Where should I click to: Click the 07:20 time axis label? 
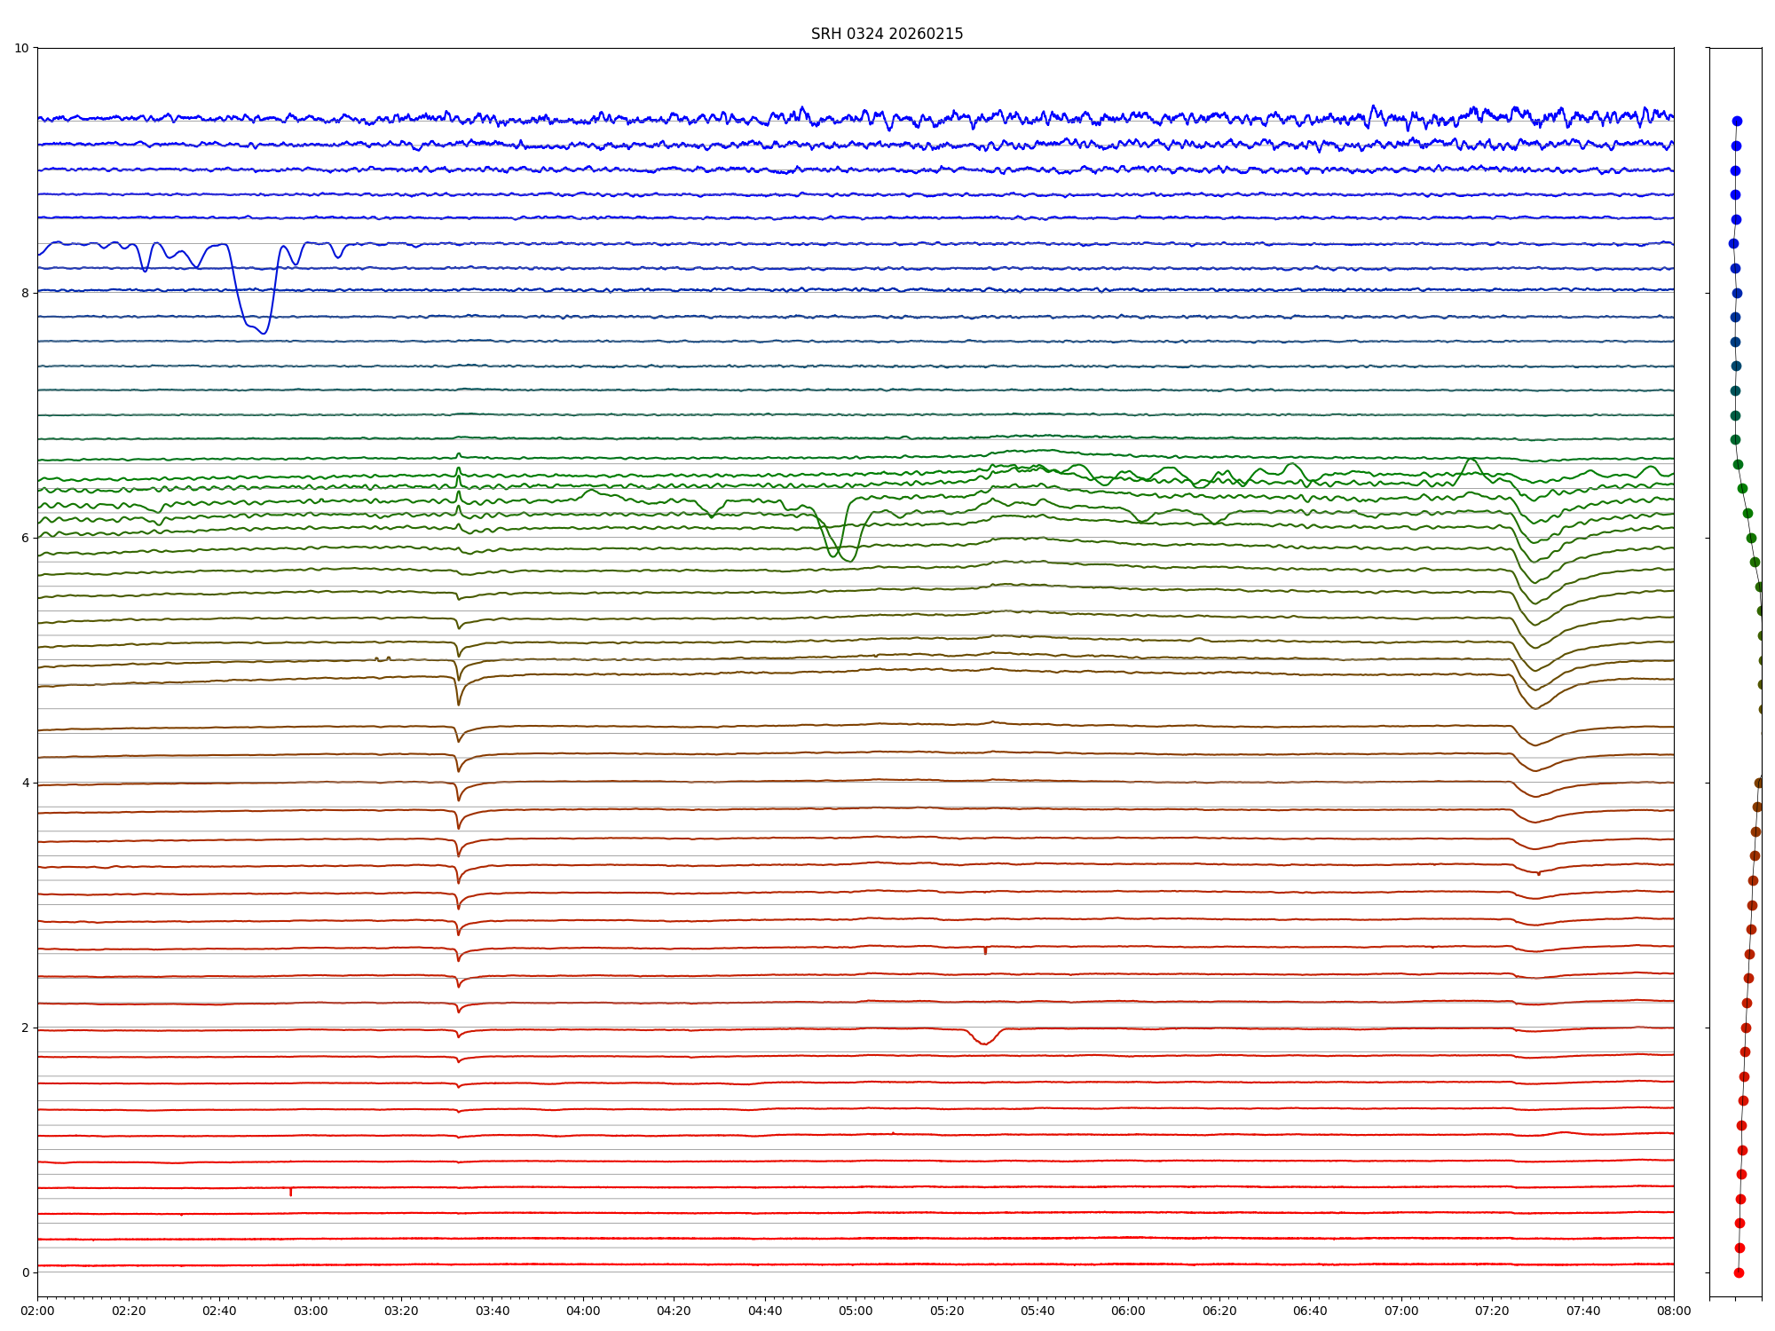[x=1492, y=1311]
